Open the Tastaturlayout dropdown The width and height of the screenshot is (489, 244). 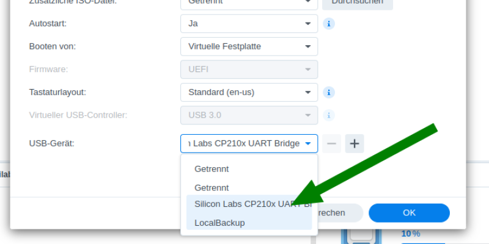coord(249,93)
